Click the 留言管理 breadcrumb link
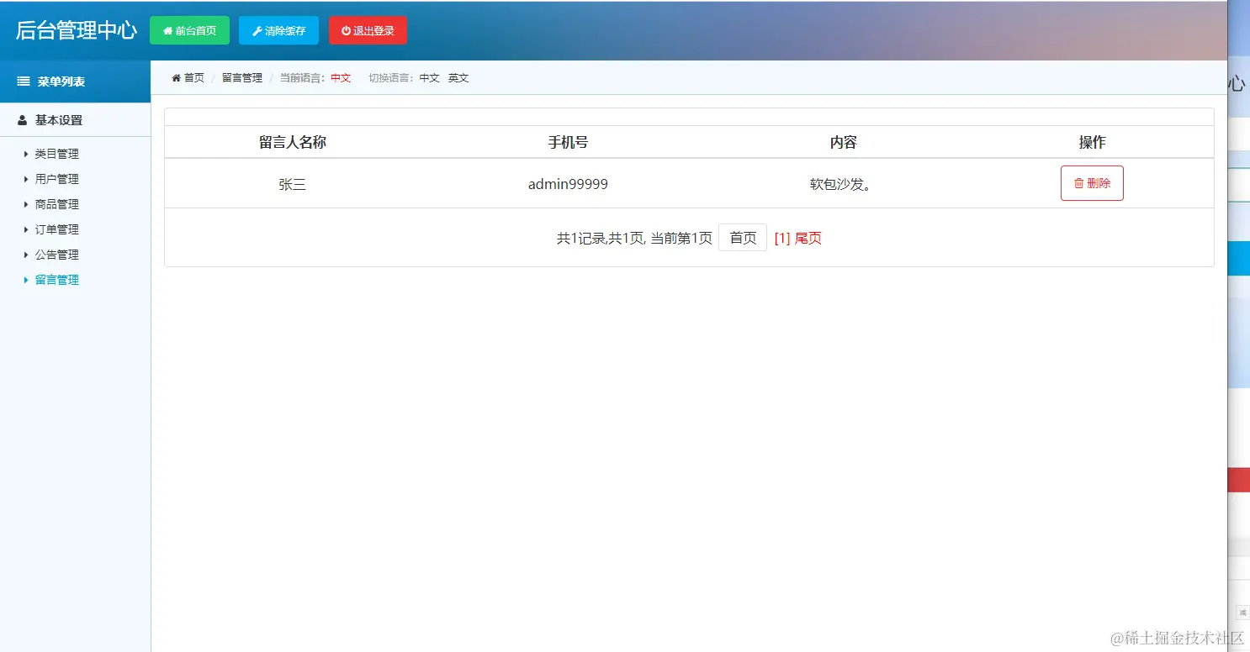The height and width of the screenshot is (652, 1250). tap(242, 78)
